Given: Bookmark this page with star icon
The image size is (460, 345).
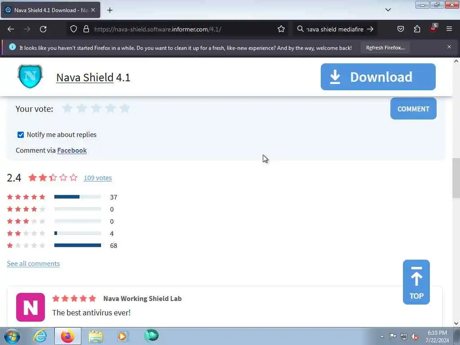Looking at the screenshot, I should point(281,29).
